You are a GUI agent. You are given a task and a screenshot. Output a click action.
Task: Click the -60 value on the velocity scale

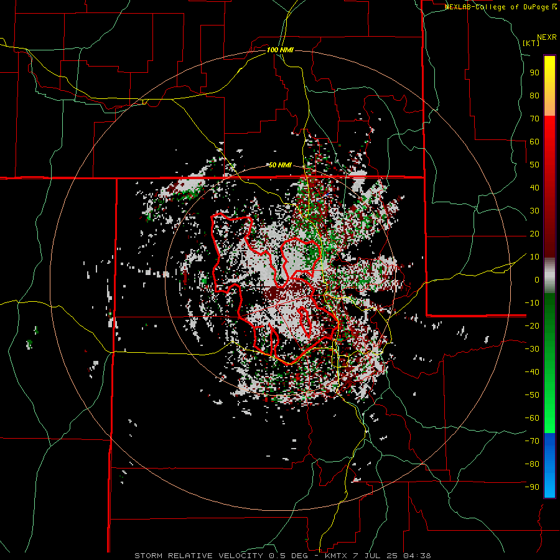(532, 418)
